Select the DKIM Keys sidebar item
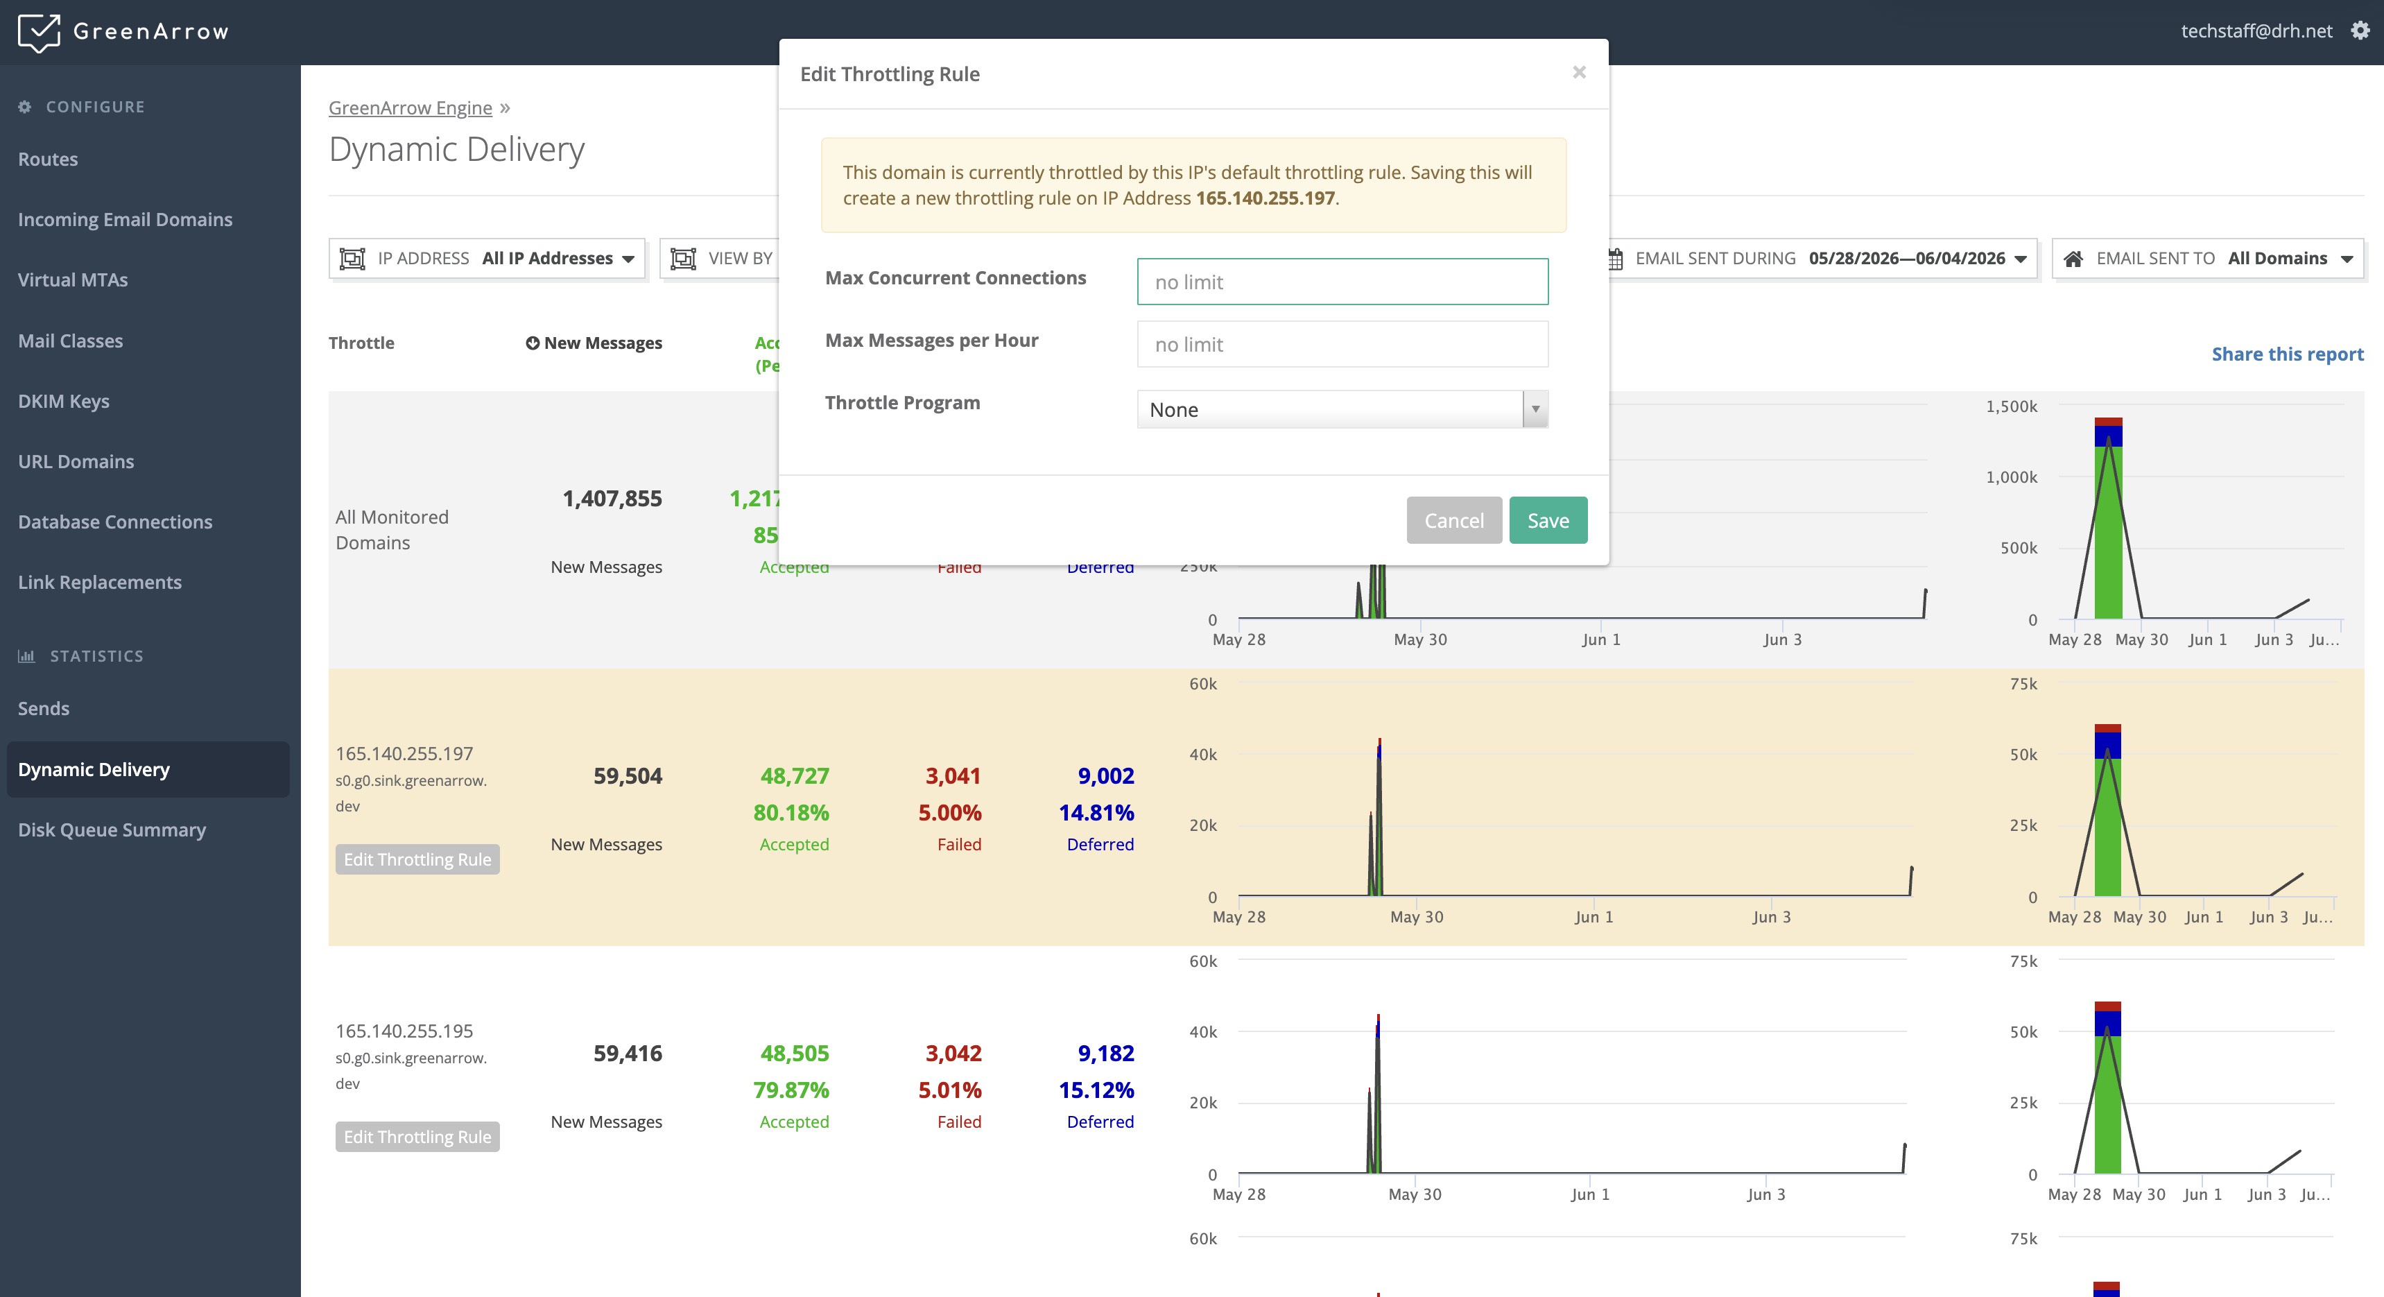The width and height of the screenshot is (2384, 1297). click(64, 401)
